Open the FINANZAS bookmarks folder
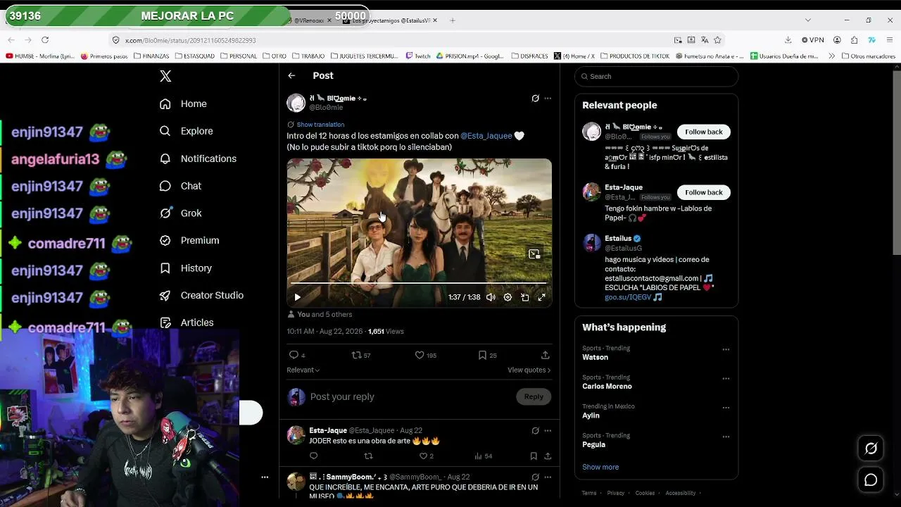 click(151, 56)
